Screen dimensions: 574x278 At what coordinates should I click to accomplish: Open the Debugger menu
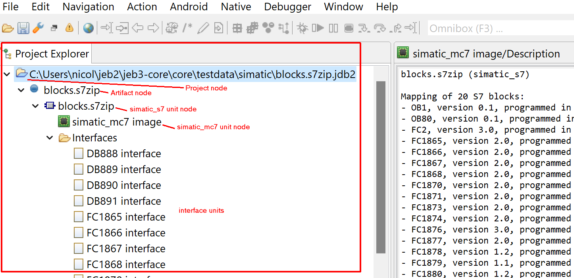coord(288,7)
